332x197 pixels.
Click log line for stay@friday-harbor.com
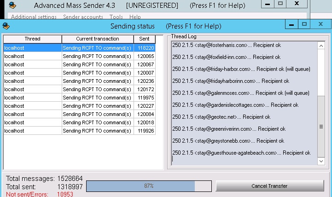(x=241, y=69)
